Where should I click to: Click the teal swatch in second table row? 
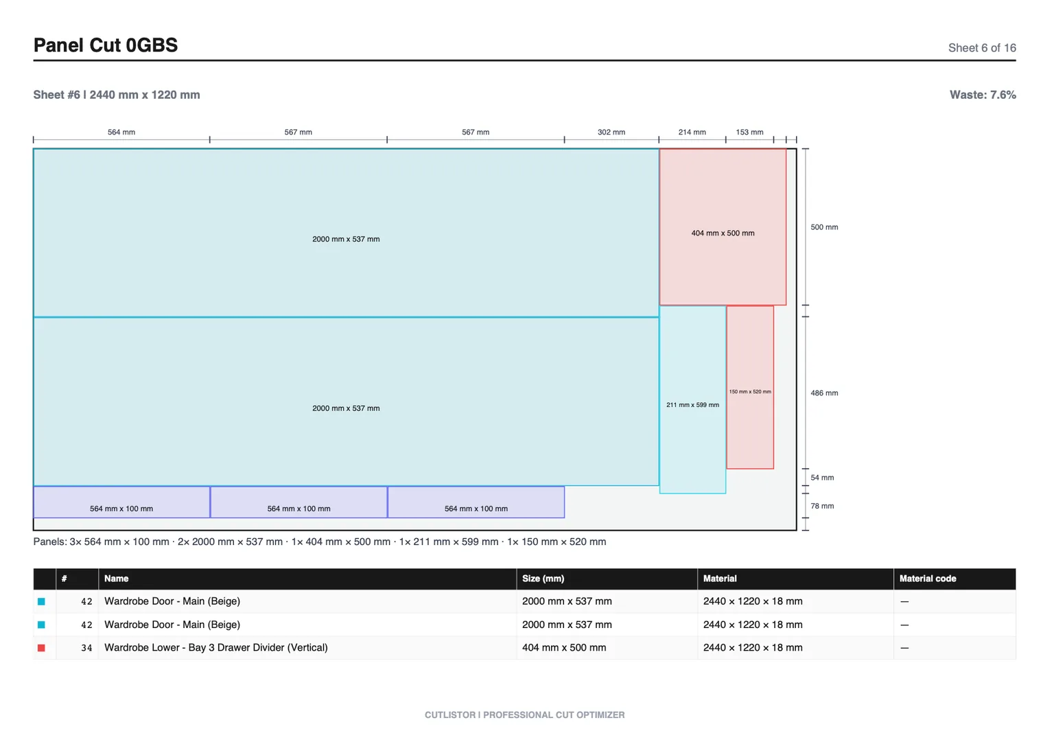tap(41, 625)
